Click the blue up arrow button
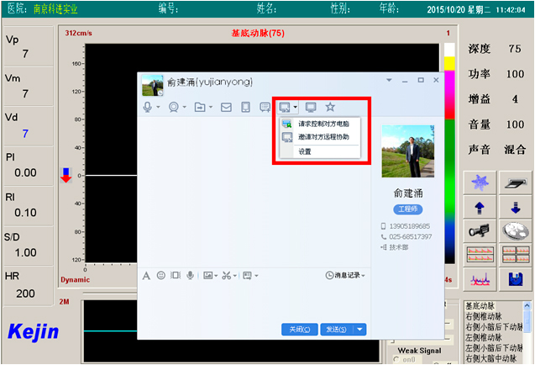535x365 pixels. (x=480, y=207)
